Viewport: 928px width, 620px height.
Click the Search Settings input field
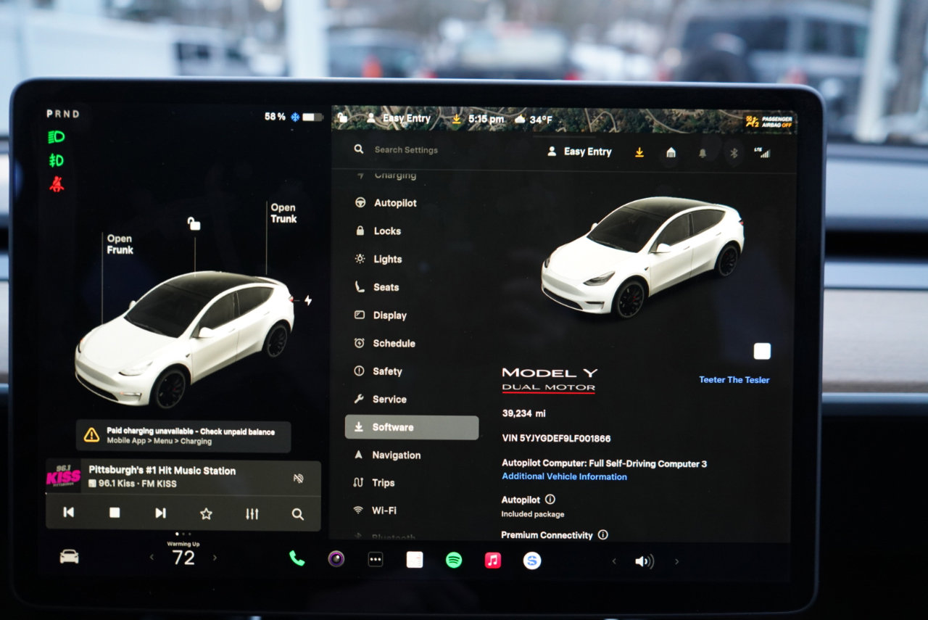[406, 149]
